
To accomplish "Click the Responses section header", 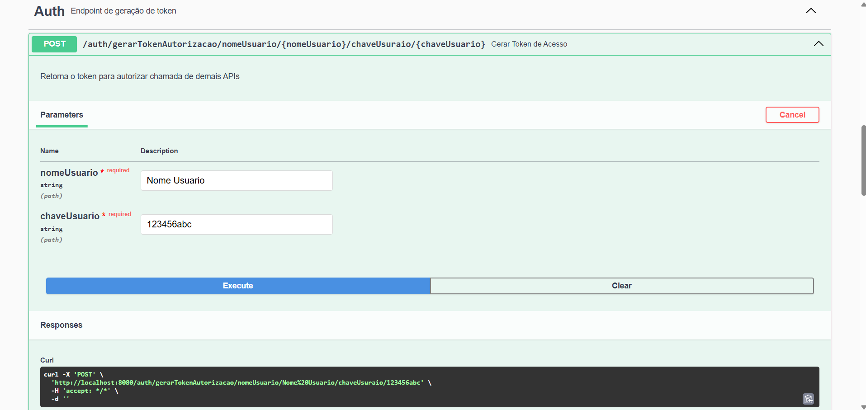I will pyautogui.click(x=61, y=325).
